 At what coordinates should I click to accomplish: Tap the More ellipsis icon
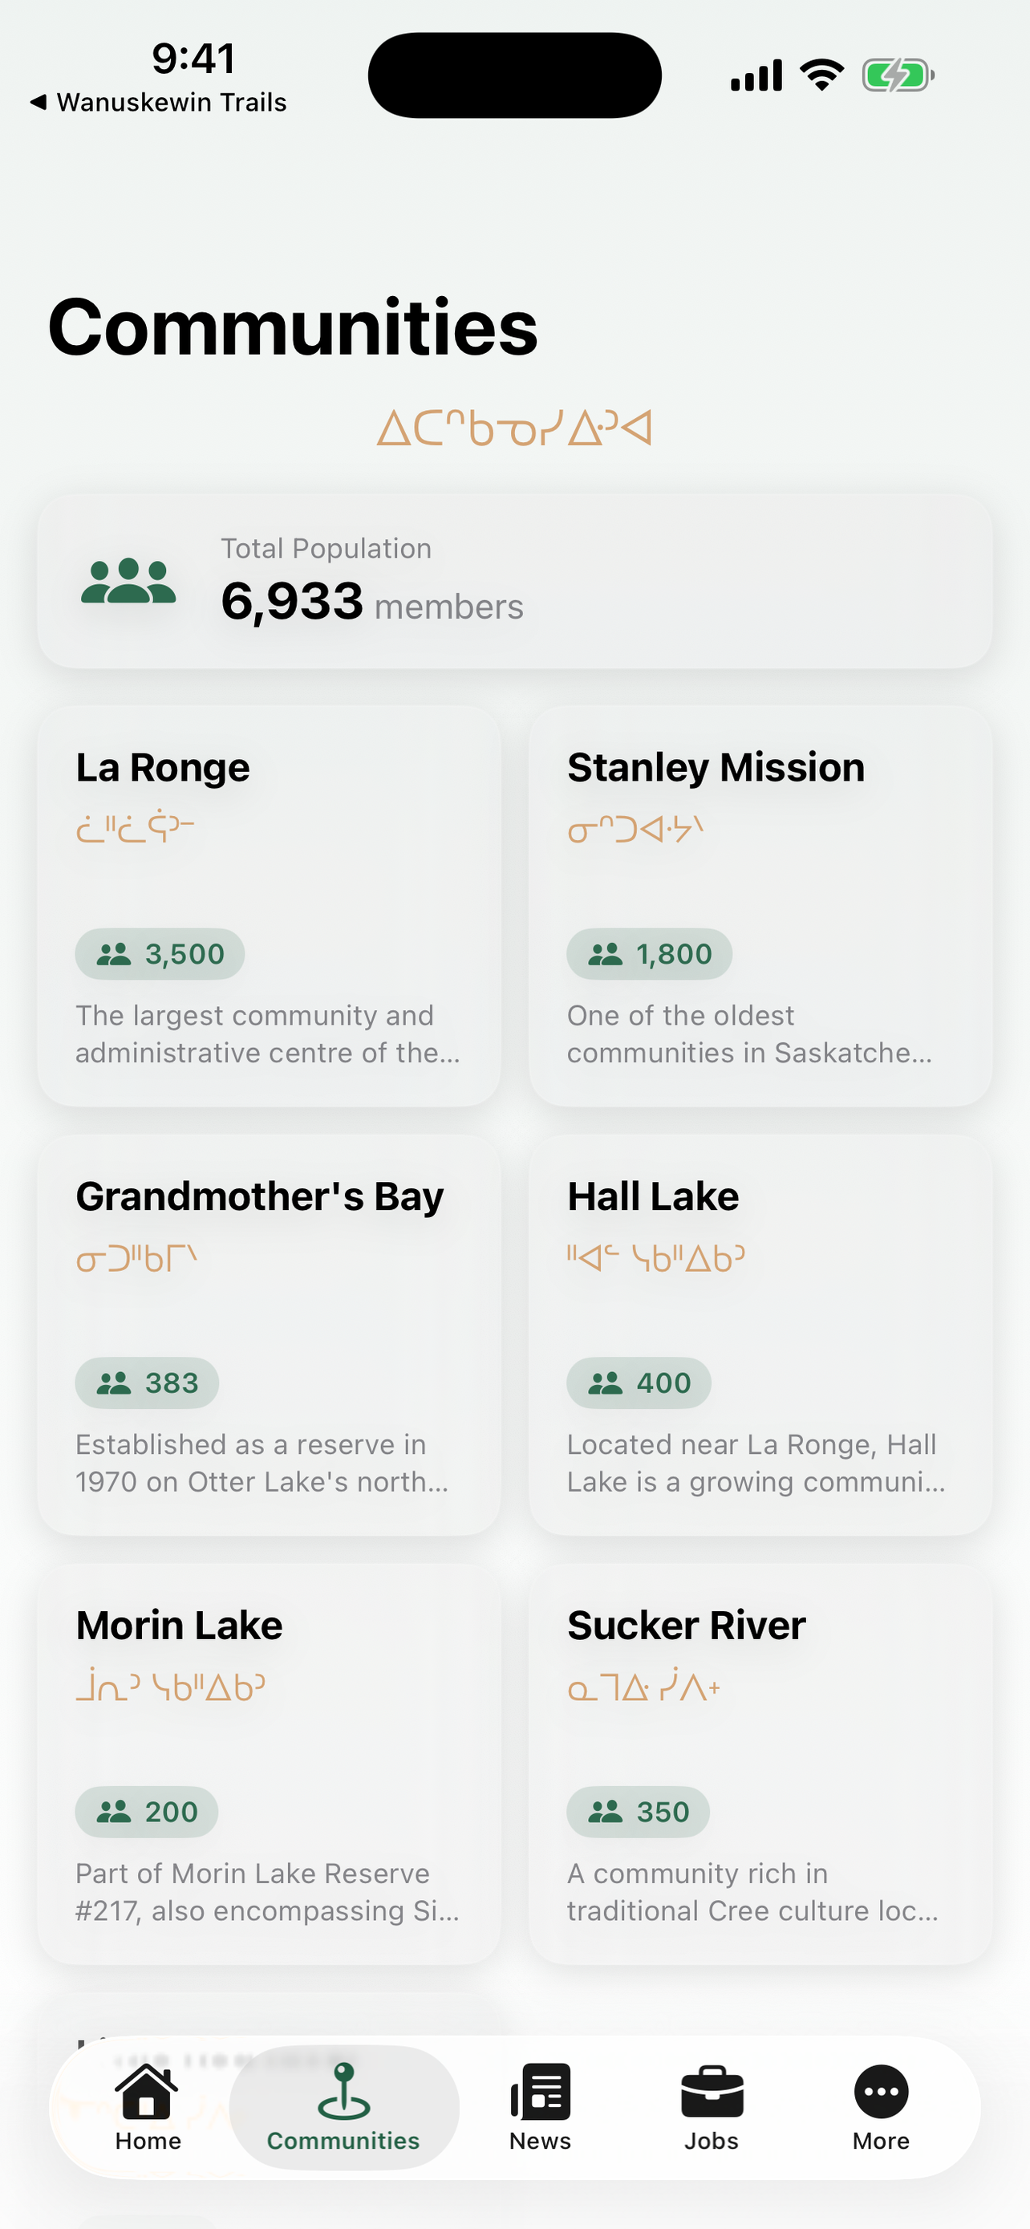882,2092
